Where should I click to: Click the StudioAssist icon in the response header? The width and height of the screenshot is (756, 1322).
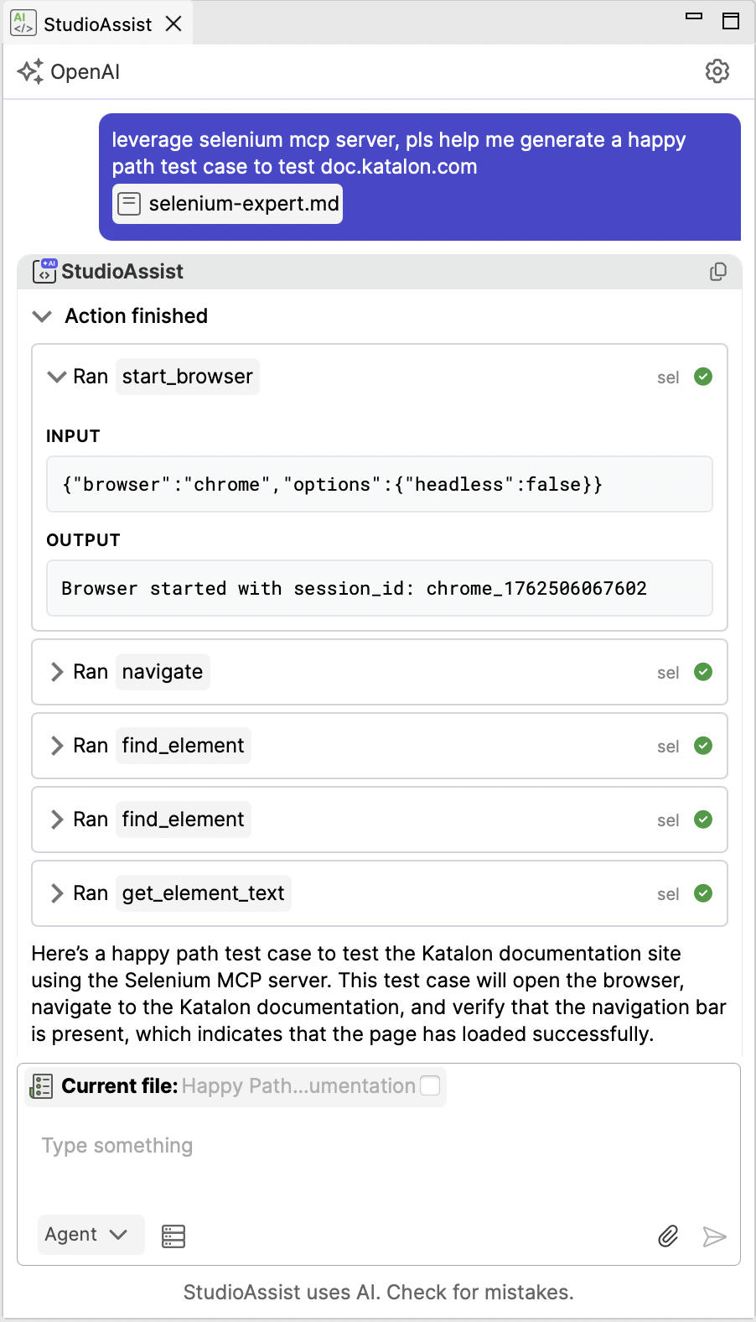[47, 271]
